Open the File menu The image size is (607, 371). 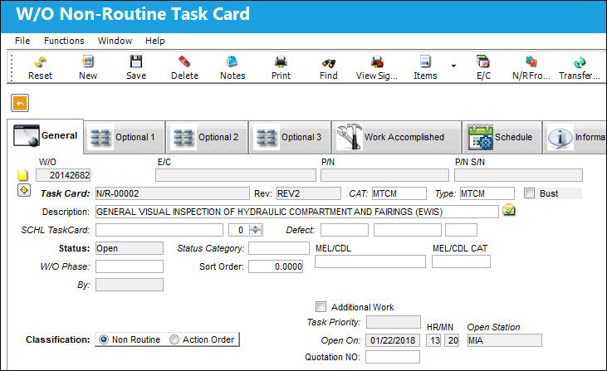[x=22, y=41]
